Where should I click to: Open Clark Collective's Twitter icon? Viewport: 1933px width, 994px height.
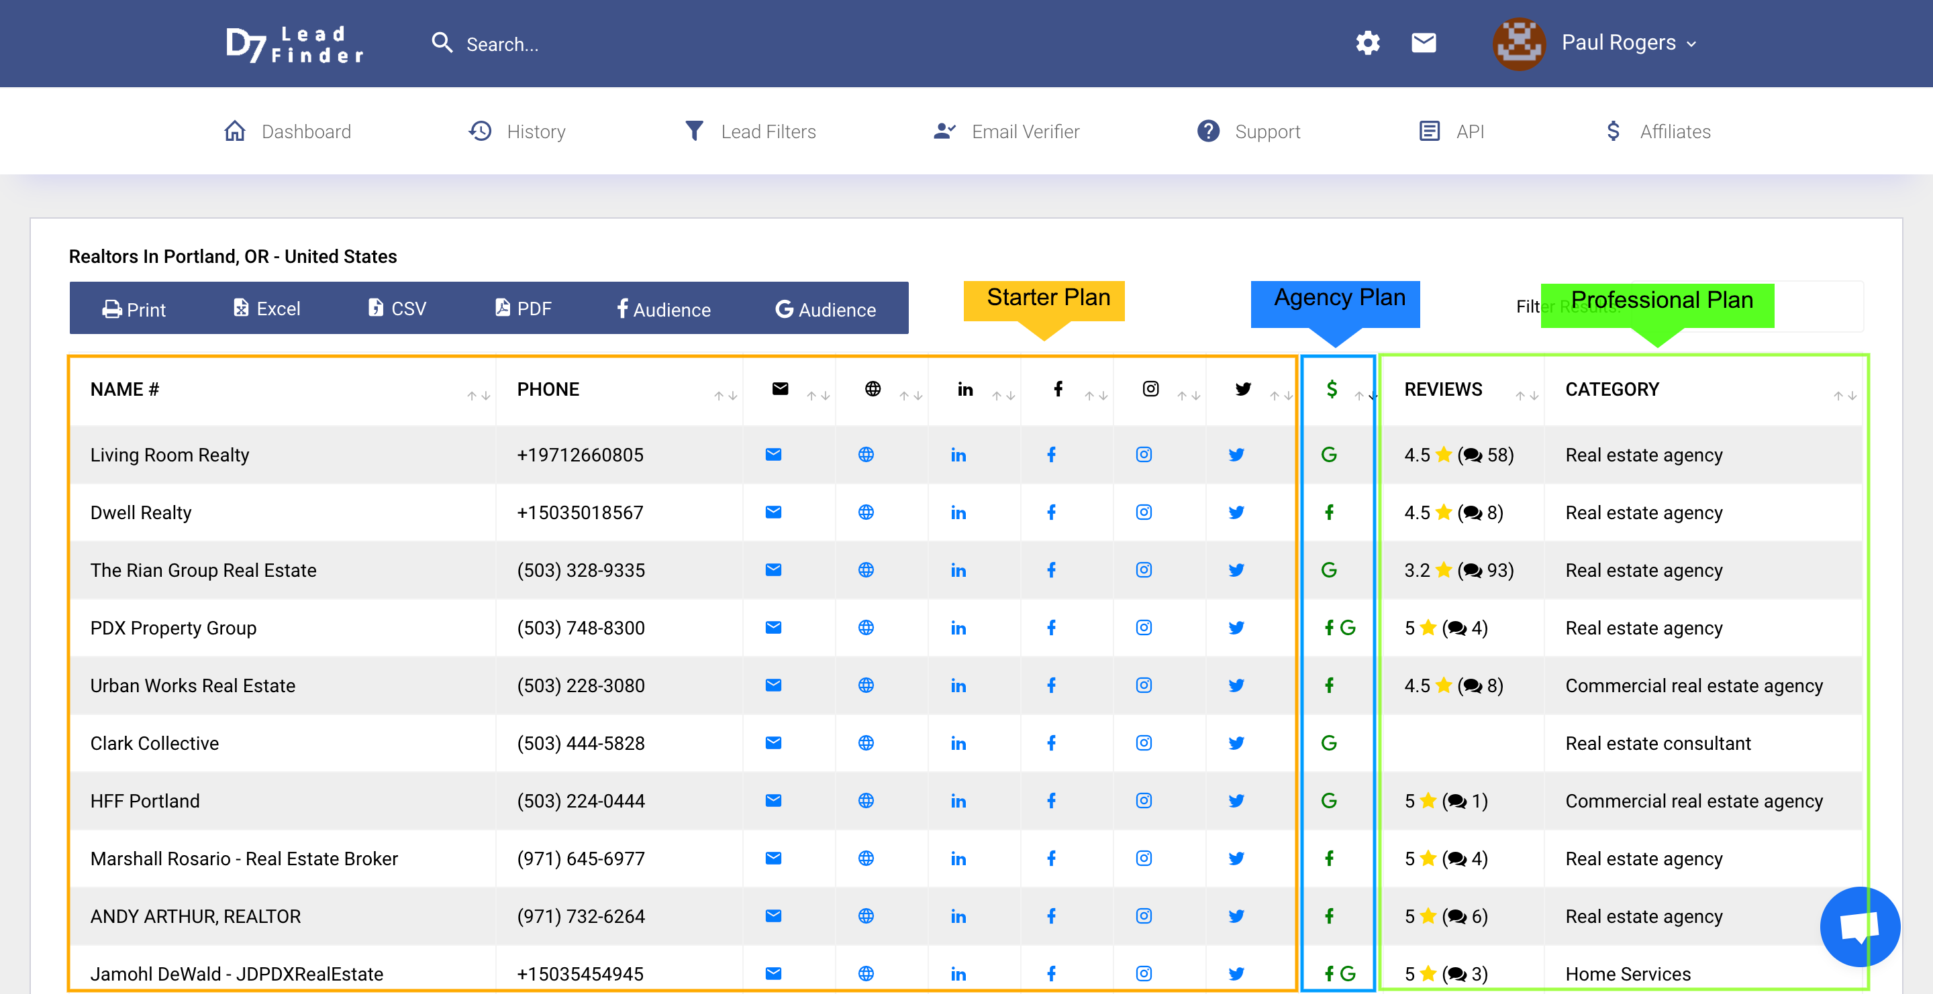click(1236, 743)
